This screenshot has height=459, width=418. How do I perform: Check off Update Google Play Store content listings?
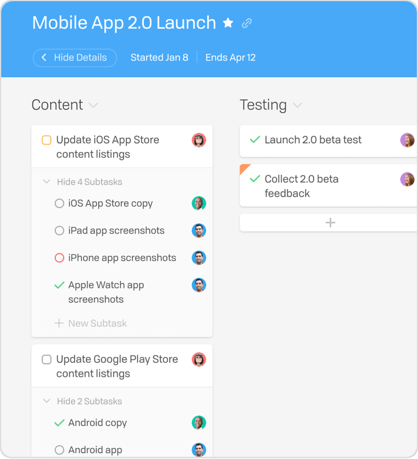pos(47,359)
